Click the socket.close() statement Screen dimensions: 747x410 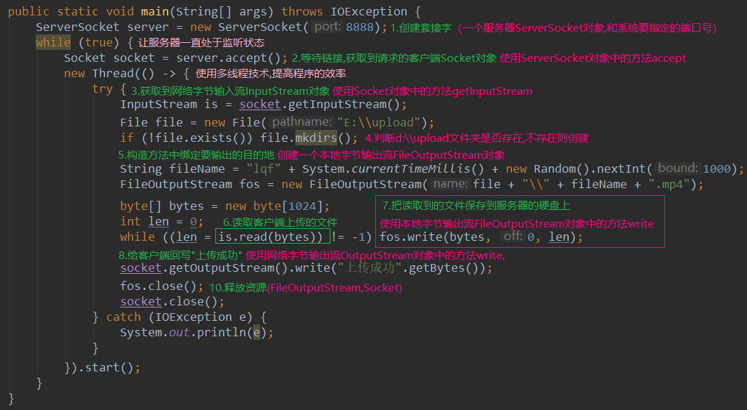pos(172,302)
